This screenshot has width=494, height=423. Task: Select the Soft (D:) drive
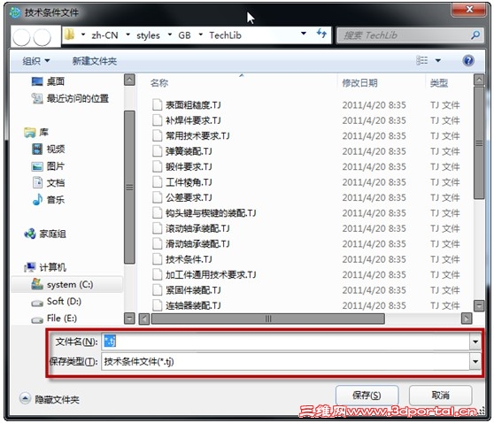[56, 302]
